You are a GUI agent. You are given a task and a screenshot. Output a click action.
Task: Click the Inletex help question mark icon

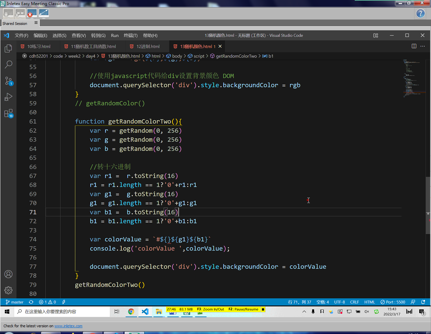pos(421,13)
